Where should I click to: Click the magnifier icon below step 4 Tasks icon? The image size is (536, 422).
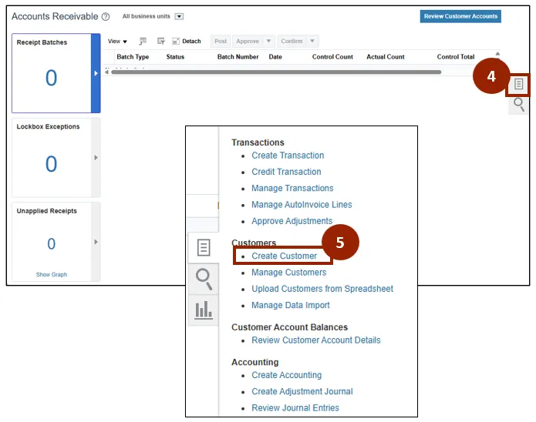pyautogui.click(x=519, y=105)
